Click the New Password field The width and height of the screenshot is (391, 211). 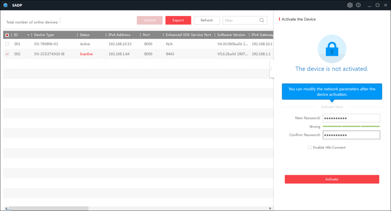click(351, 118)
